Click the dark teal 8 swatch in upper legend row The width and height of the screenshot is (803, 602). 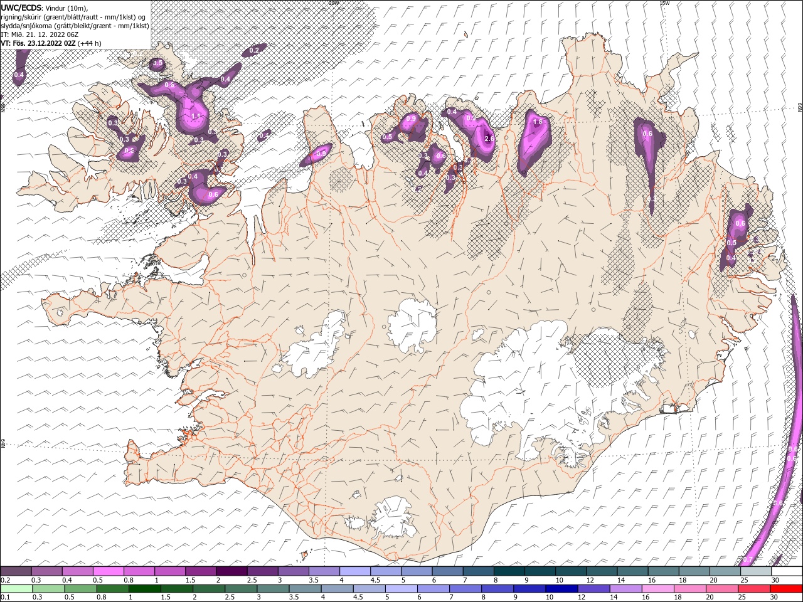point(509,571)
